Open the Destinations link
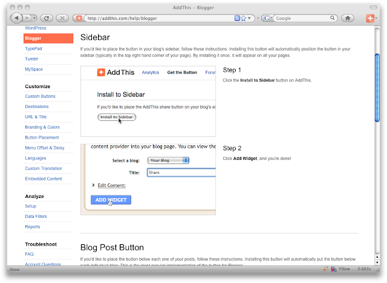Viewport: 387px width, 283px height. point(37,106)
